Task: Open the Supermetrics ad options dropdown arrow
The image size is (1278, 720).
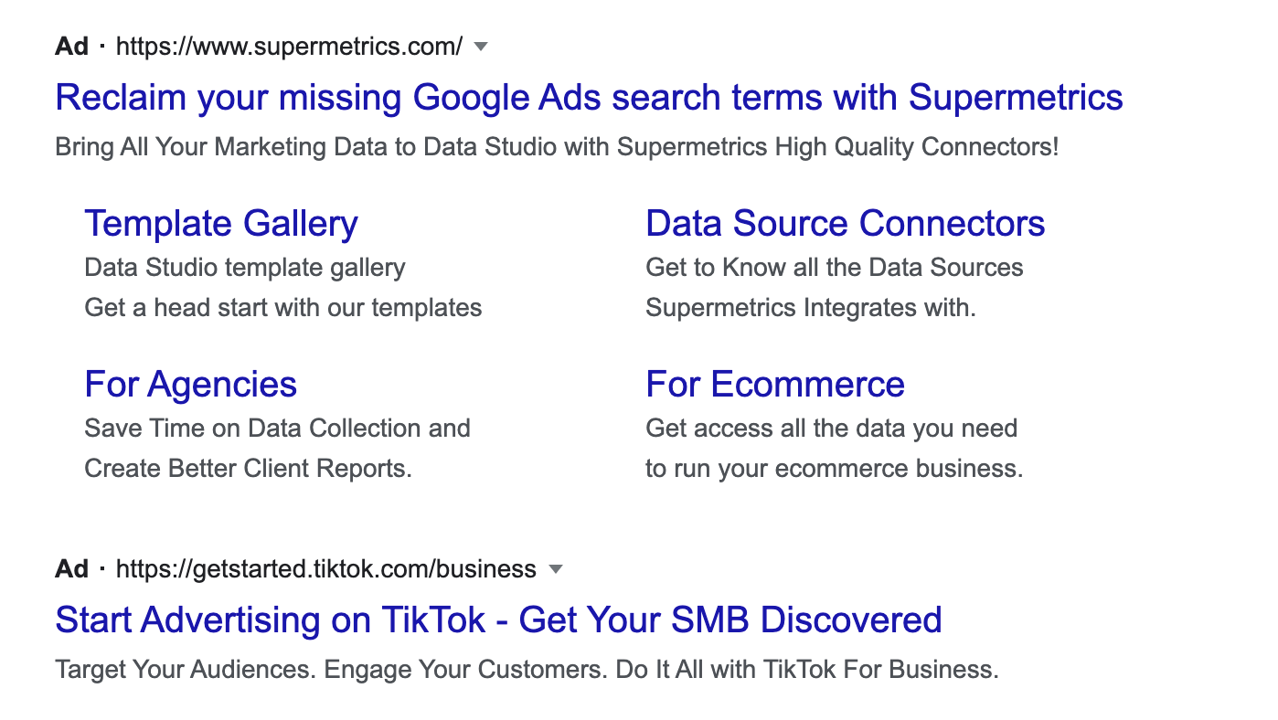Action: (481, 46)
